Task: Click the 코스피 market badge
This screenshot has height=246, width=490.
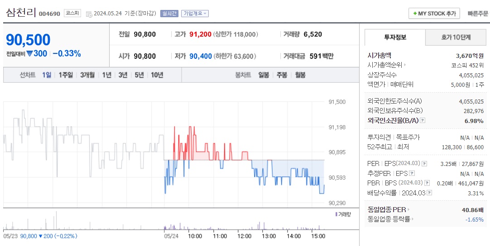Action: coord(72,14)
